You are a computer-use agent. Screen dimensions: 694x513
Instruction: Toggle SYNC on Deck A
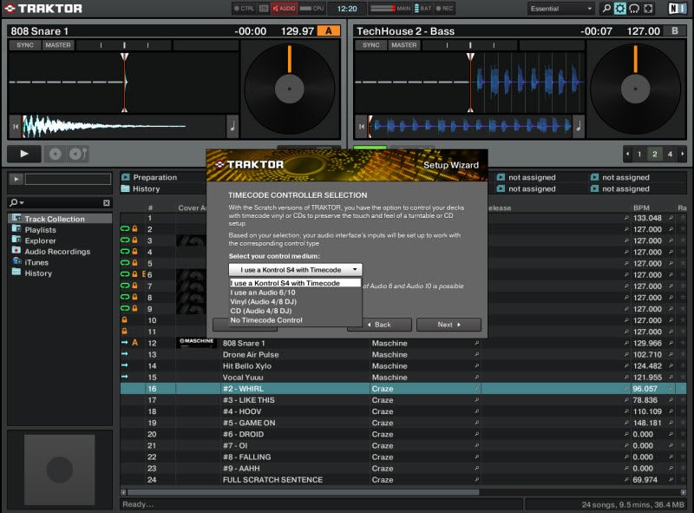25,45
